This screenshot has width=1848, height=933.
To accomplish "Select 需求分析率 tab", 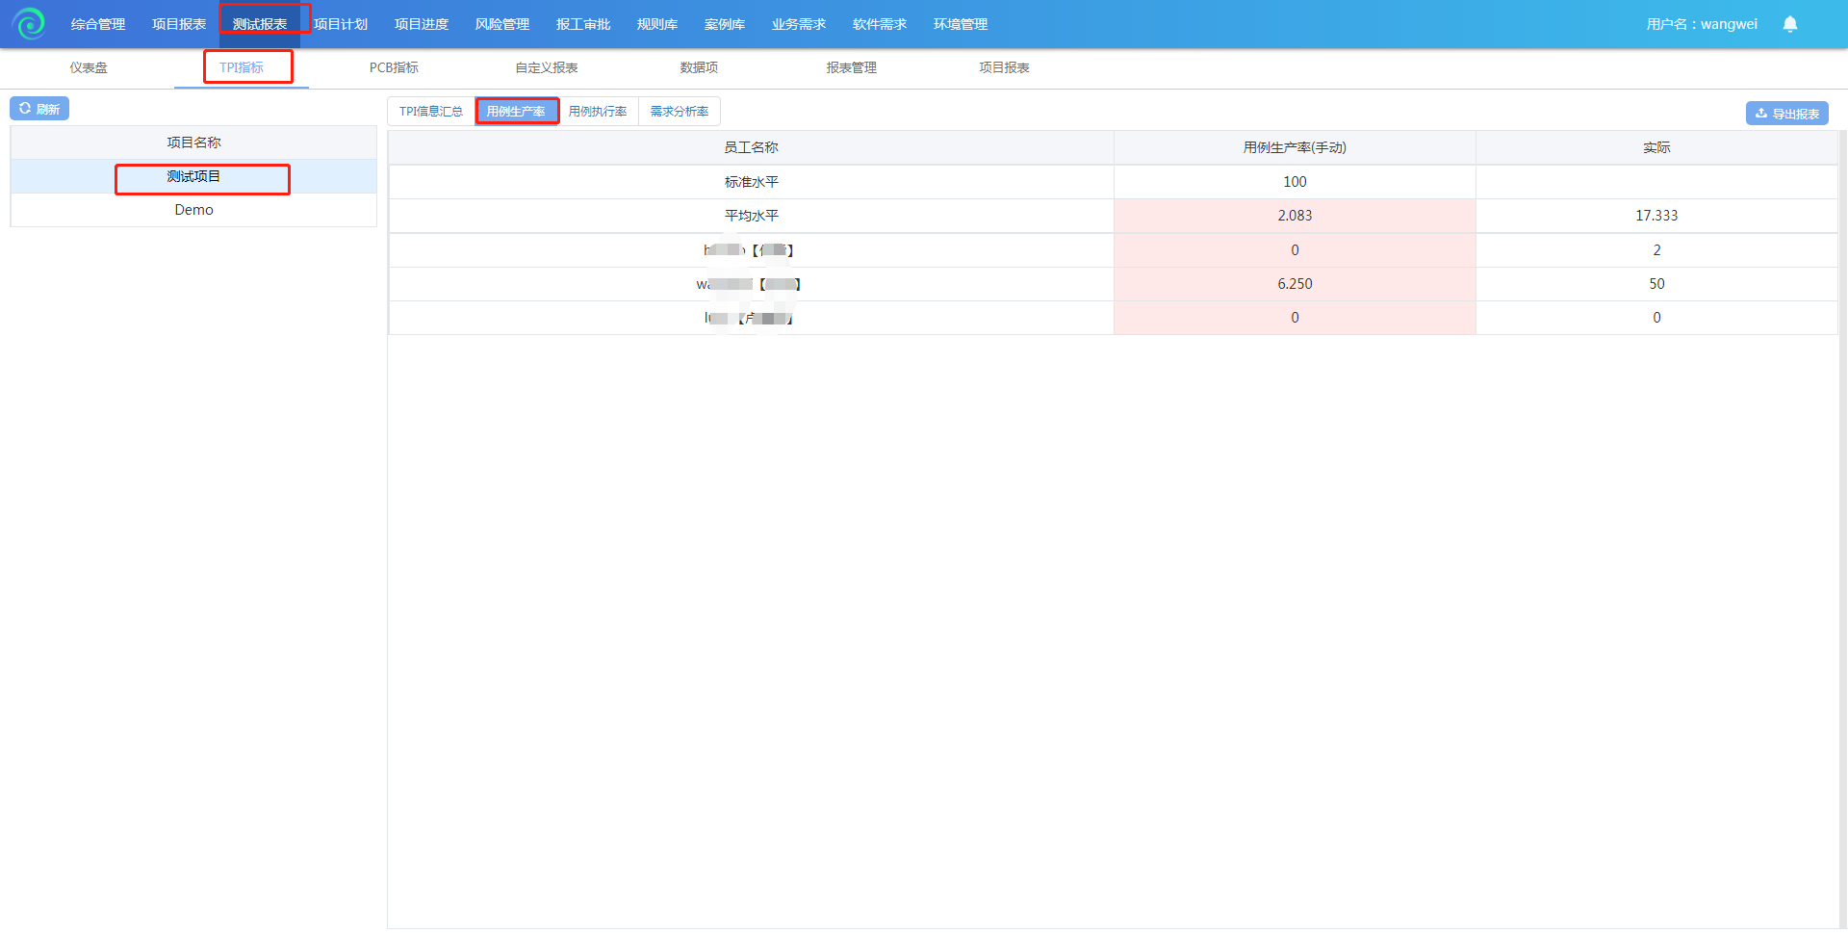I will click(680, 112).
